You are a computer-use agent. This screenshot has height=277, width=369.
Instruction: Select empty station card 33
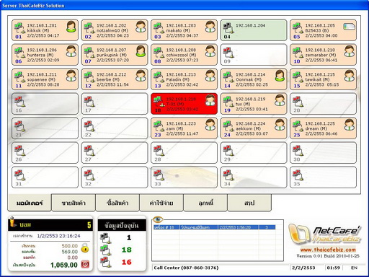(x=184, y=177)
